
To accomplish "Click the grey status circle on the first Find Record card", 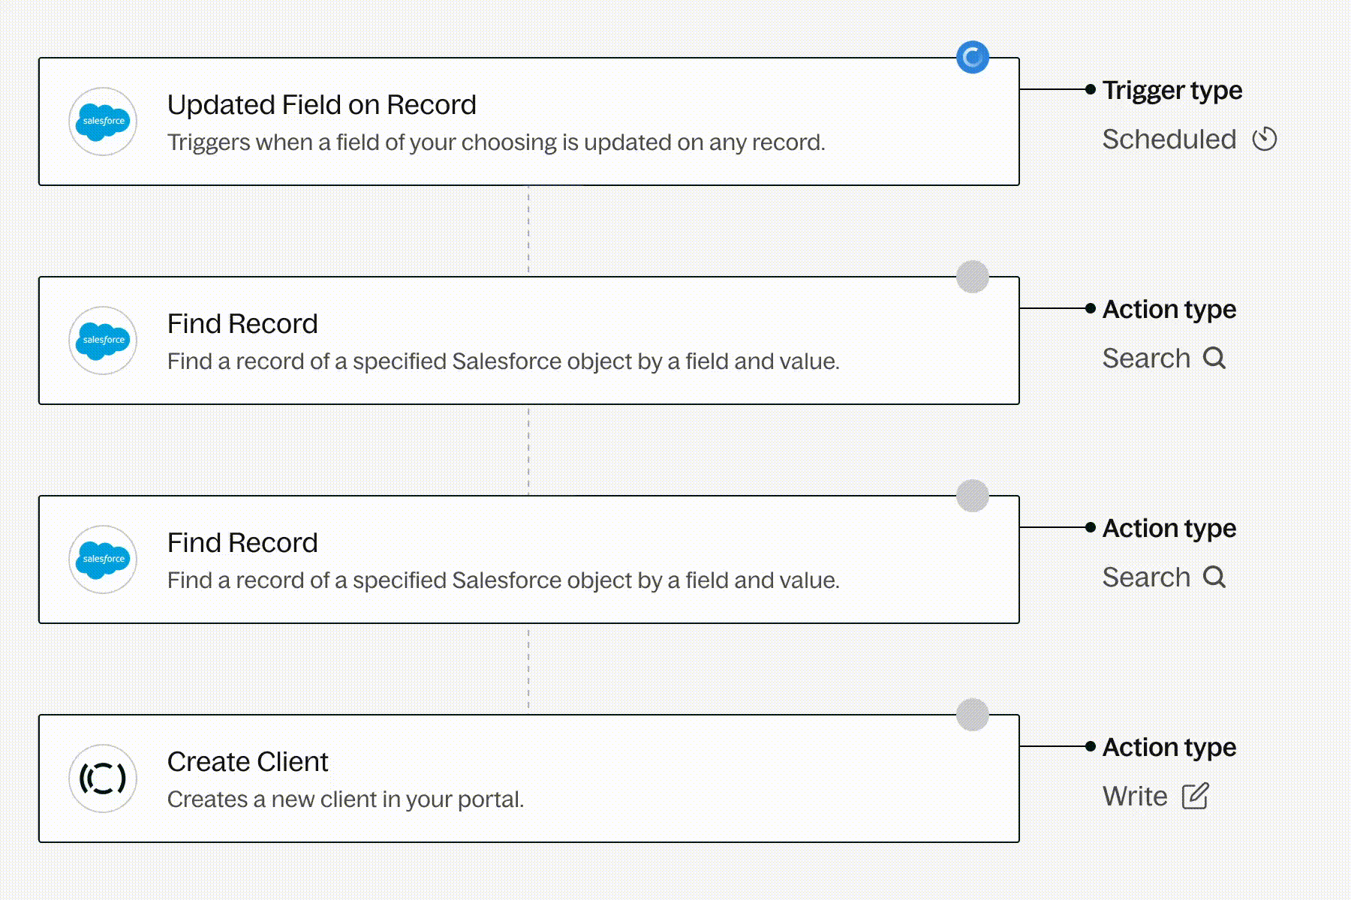I will point(973,277).
